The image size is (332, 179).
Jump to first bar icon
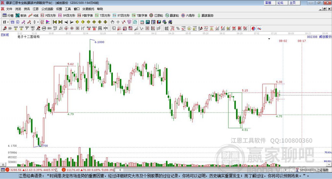(54, 22)
